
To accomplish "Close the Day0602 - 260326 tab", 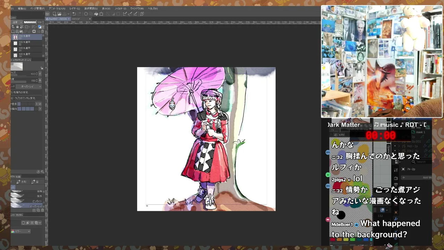I will point(69,19).
